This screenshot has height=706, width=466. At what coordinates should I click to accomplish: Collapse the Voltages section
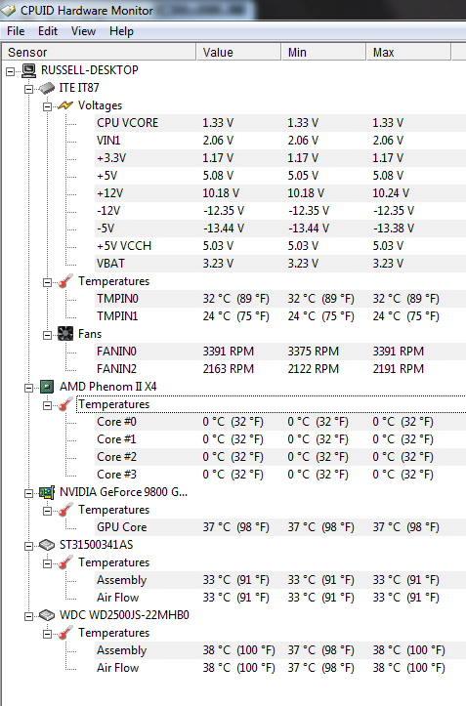coord(47,106)
